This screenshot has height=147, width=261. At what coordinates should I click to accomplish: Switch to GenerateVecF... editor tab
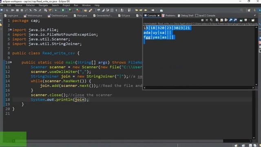click(x=103, y=16)
